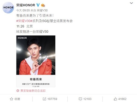Open the 荣耀V30 source device link
This screenshot has height=103, width=137.
42,10
